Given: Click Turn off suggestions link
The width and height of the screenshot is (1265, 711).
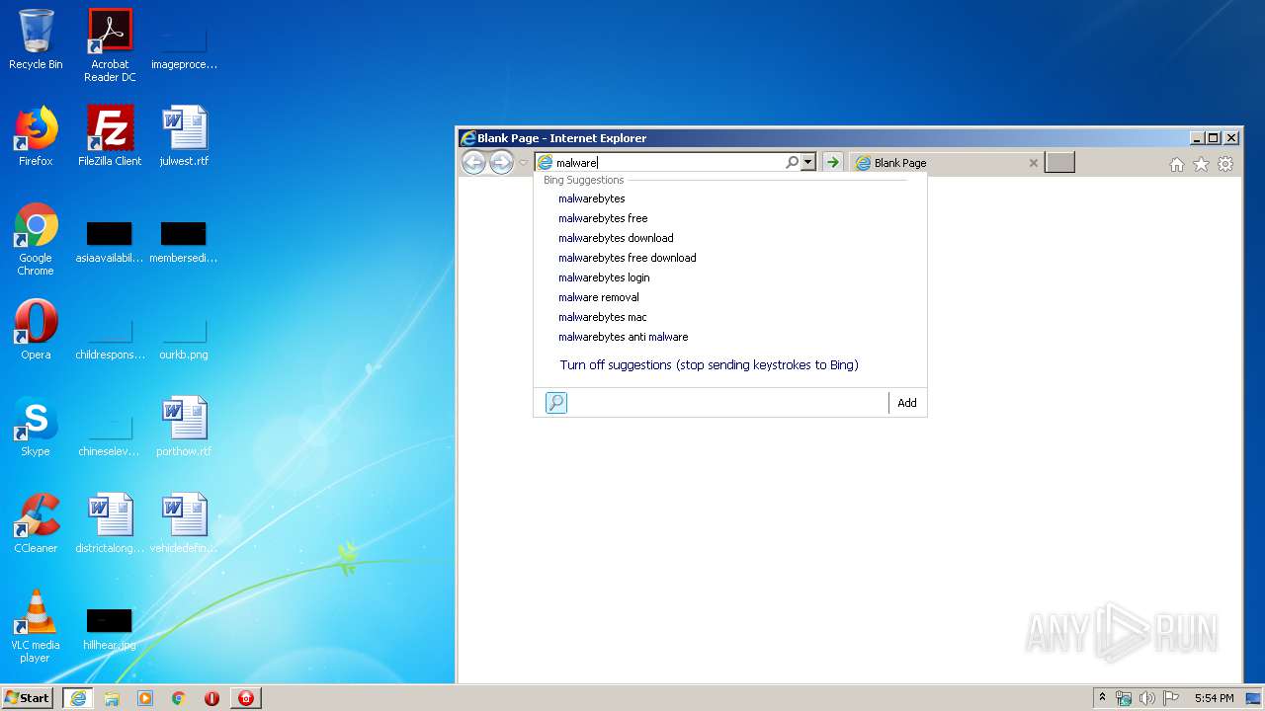Looking at the screenshot, I should pyautogui.click(x=709, y=365).
